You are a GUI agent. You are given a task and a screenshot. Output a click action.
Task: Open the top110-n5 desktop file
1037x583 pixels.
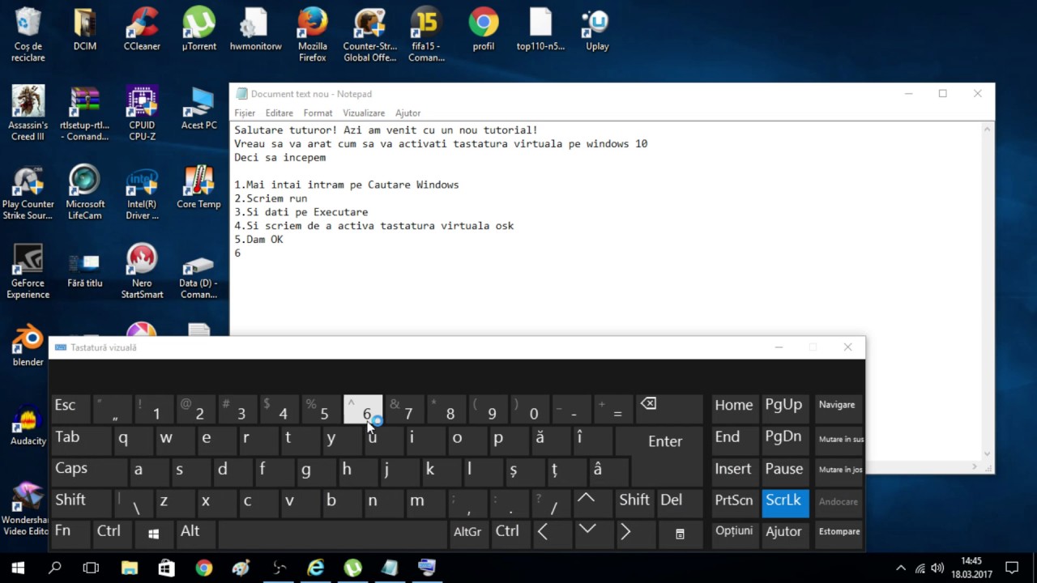(x=540, y=31)
